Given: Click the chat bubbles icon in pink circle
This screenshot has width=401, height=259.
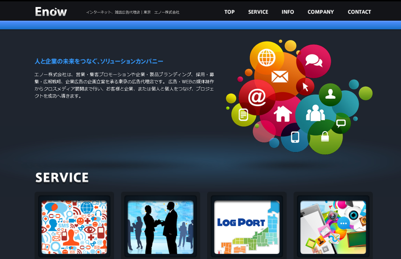Looking at the screenshot, I should click(x=314, y=60).
